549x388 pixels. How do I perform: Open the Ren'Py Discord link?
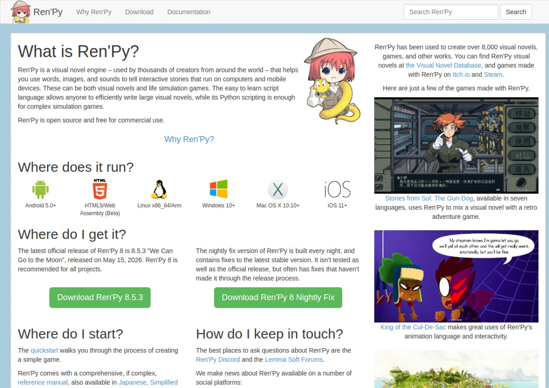tap(218, 360)
